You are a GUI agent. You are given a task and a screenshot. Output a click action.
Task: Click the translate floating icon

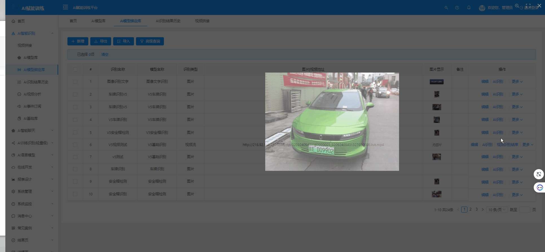(539, 174)
